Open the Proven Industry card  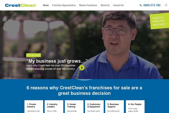[34, 107]
